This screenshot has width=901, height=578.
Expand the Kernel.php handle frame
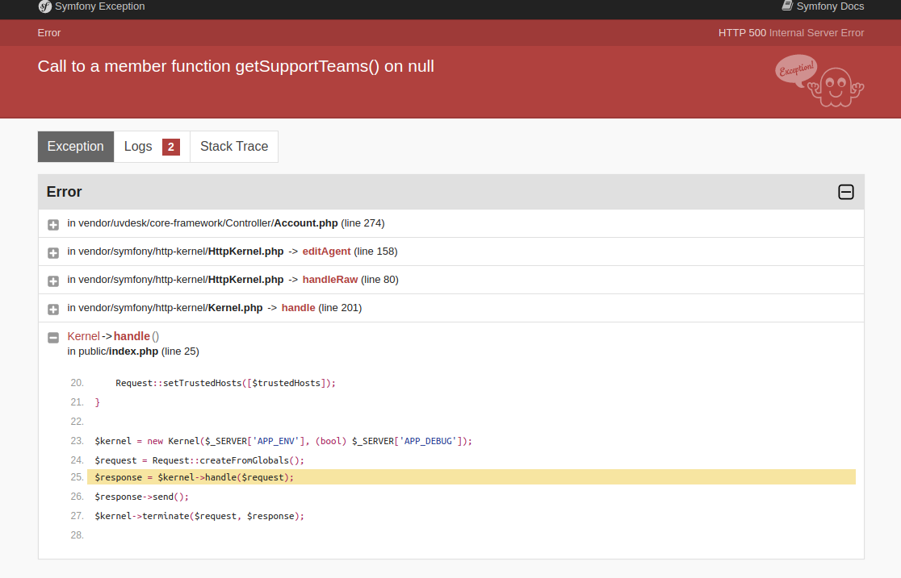(x=52, y=309)
